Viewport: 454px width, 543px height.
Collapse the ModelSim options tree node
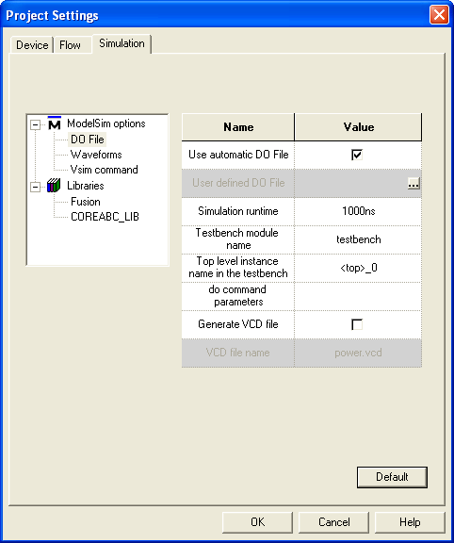coord(35,124)
